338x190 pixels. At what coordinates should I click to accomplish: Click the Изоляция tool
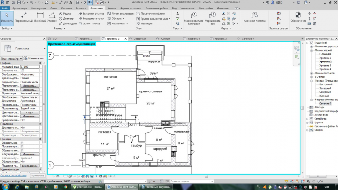[145, 23]
